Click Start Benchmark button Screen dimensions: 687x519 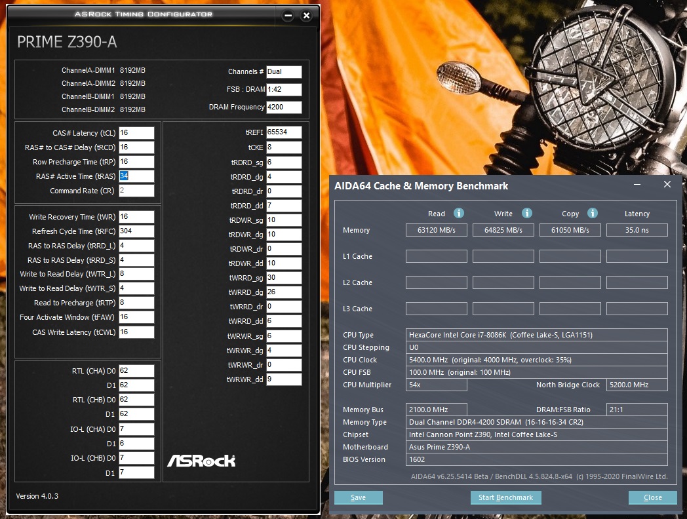[505, 497]
